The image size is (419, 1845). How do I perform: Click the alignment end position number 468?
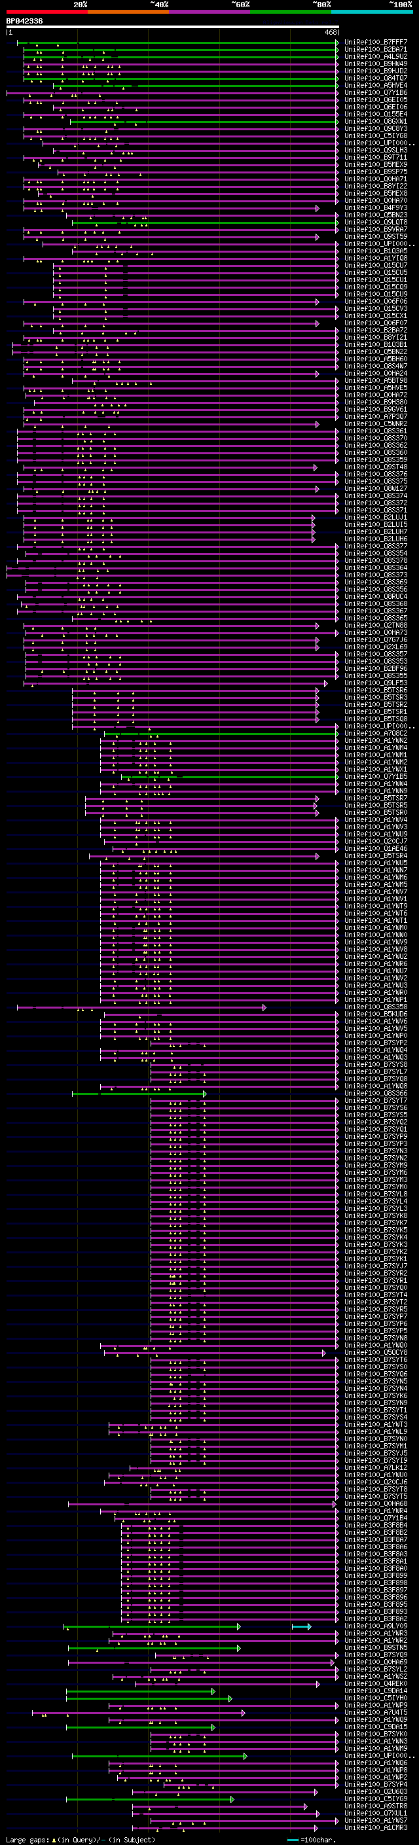click(330, 32)
